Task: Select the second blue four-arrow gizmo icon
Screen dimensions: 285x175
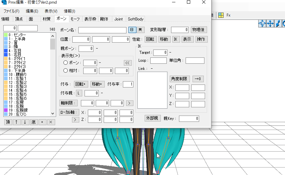Action: pyautogui.click(x=270, y=23)
